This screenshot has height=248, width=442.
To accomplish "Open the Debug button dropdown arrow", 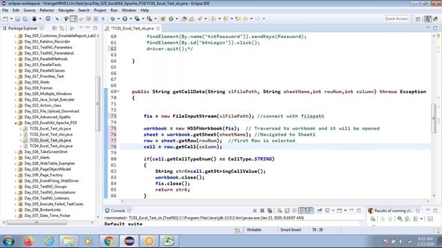I will point(118,19).
